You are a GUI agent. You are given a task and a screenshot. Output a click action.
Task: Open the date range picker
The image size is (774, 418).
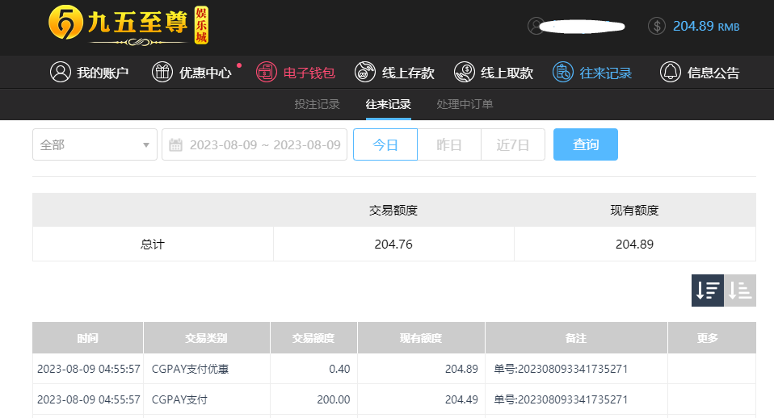click(254, 144)
